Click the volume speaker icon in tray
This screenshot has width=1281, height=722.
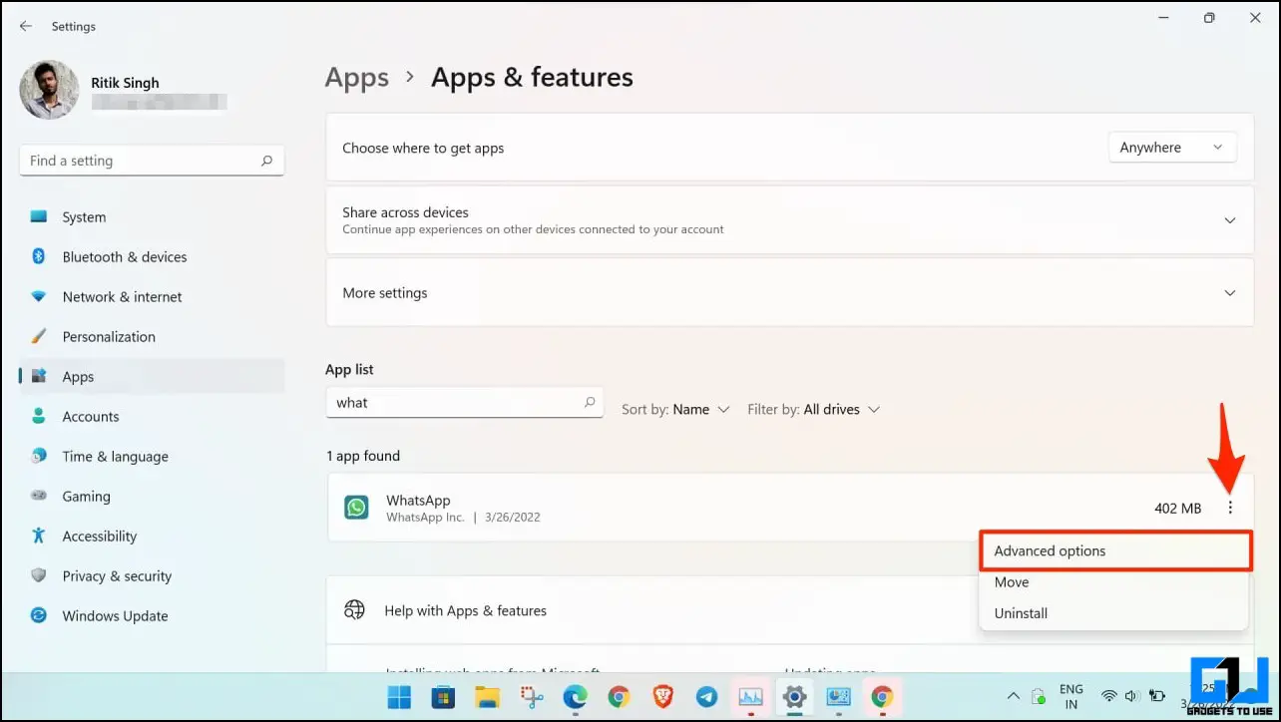(1131, 696)
